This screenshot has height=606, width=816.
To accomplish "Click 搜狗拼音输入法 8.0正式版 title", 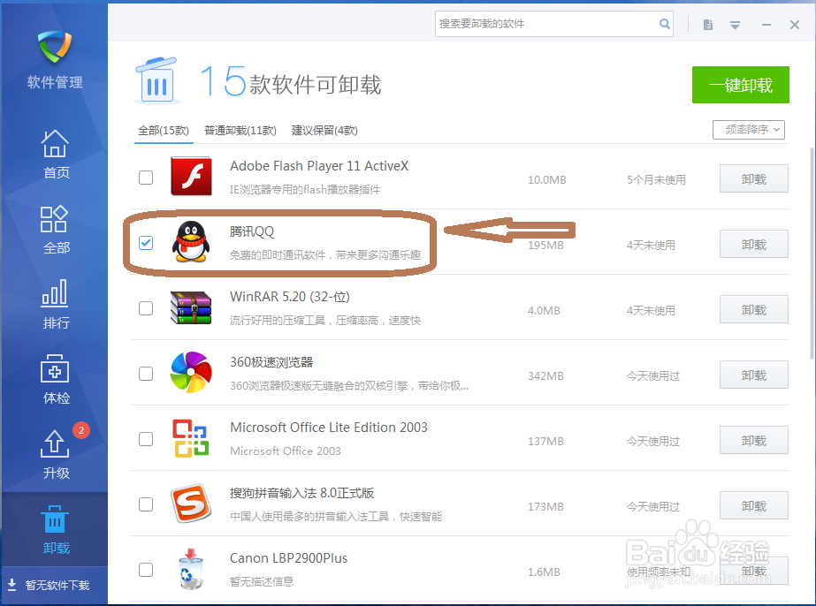I will point(301,493).
